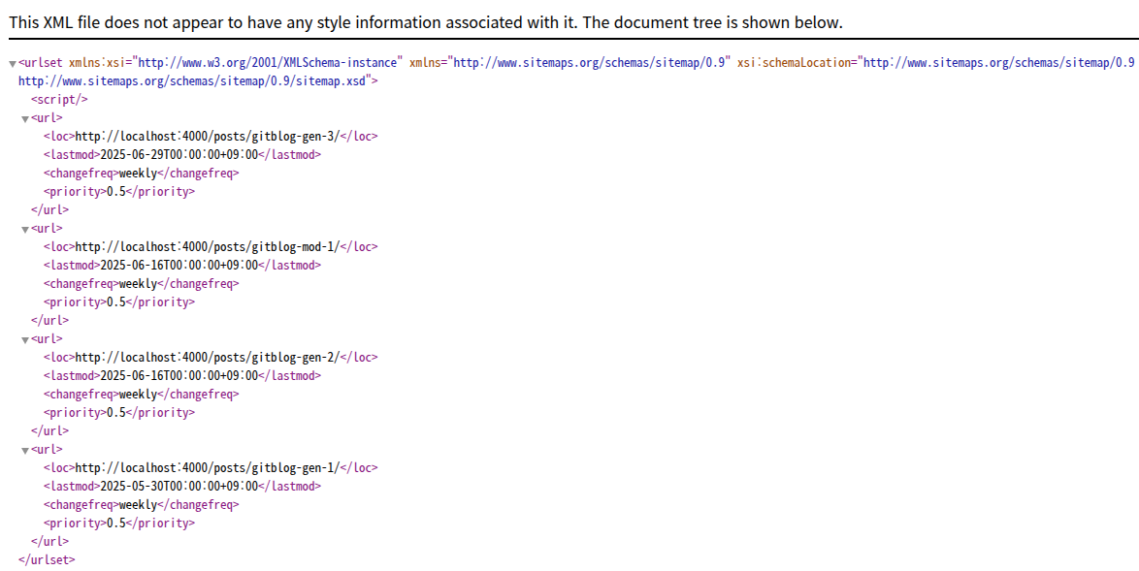Viewport: 1139px width, 571px height.
Task: Click the closing urlset tag
Action: click(x=46, y=560)
